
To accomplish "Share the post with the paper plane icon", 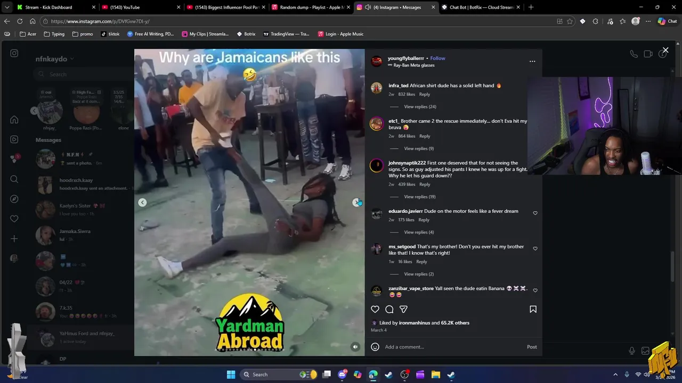I will [x=404, y=309].
